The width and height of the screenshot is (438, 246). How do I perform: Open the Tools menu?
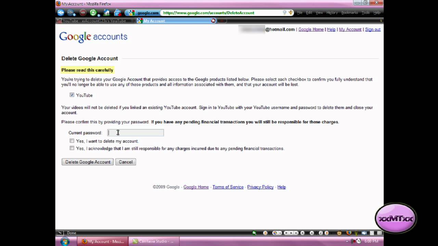[365, 13]
